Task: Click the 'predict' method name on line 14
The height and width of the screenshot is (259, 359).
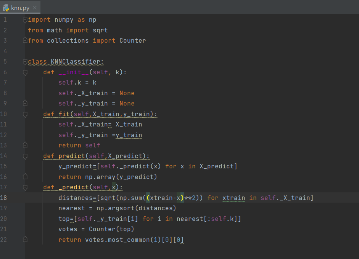Action: 72,156
